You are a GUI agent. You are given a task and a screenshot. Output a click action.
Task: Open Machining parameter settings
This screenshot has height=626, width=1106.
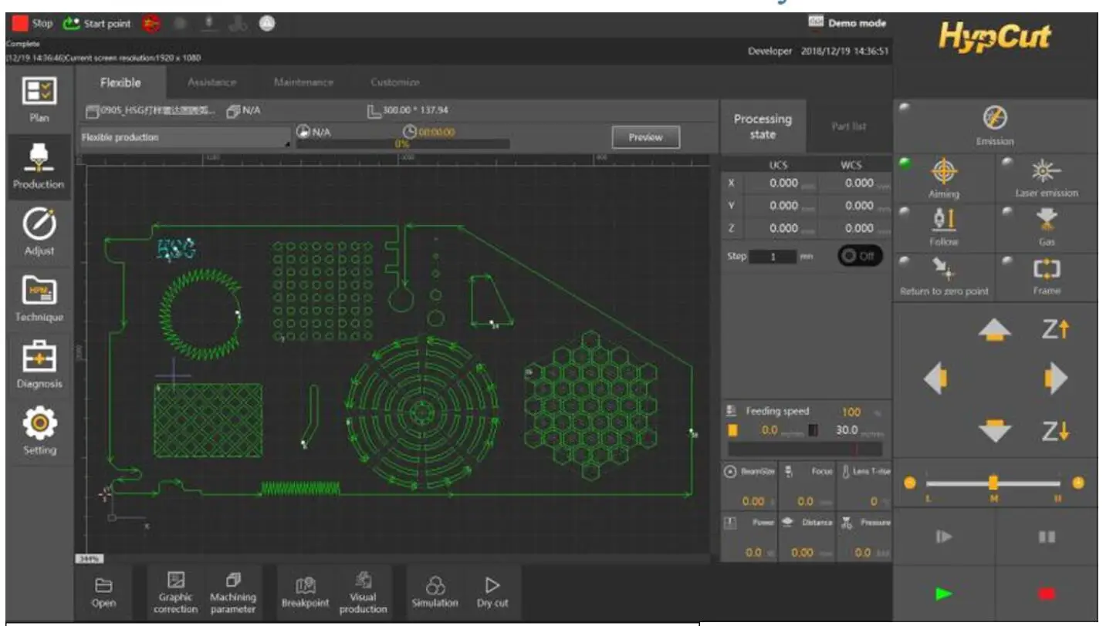pos(233,592)
